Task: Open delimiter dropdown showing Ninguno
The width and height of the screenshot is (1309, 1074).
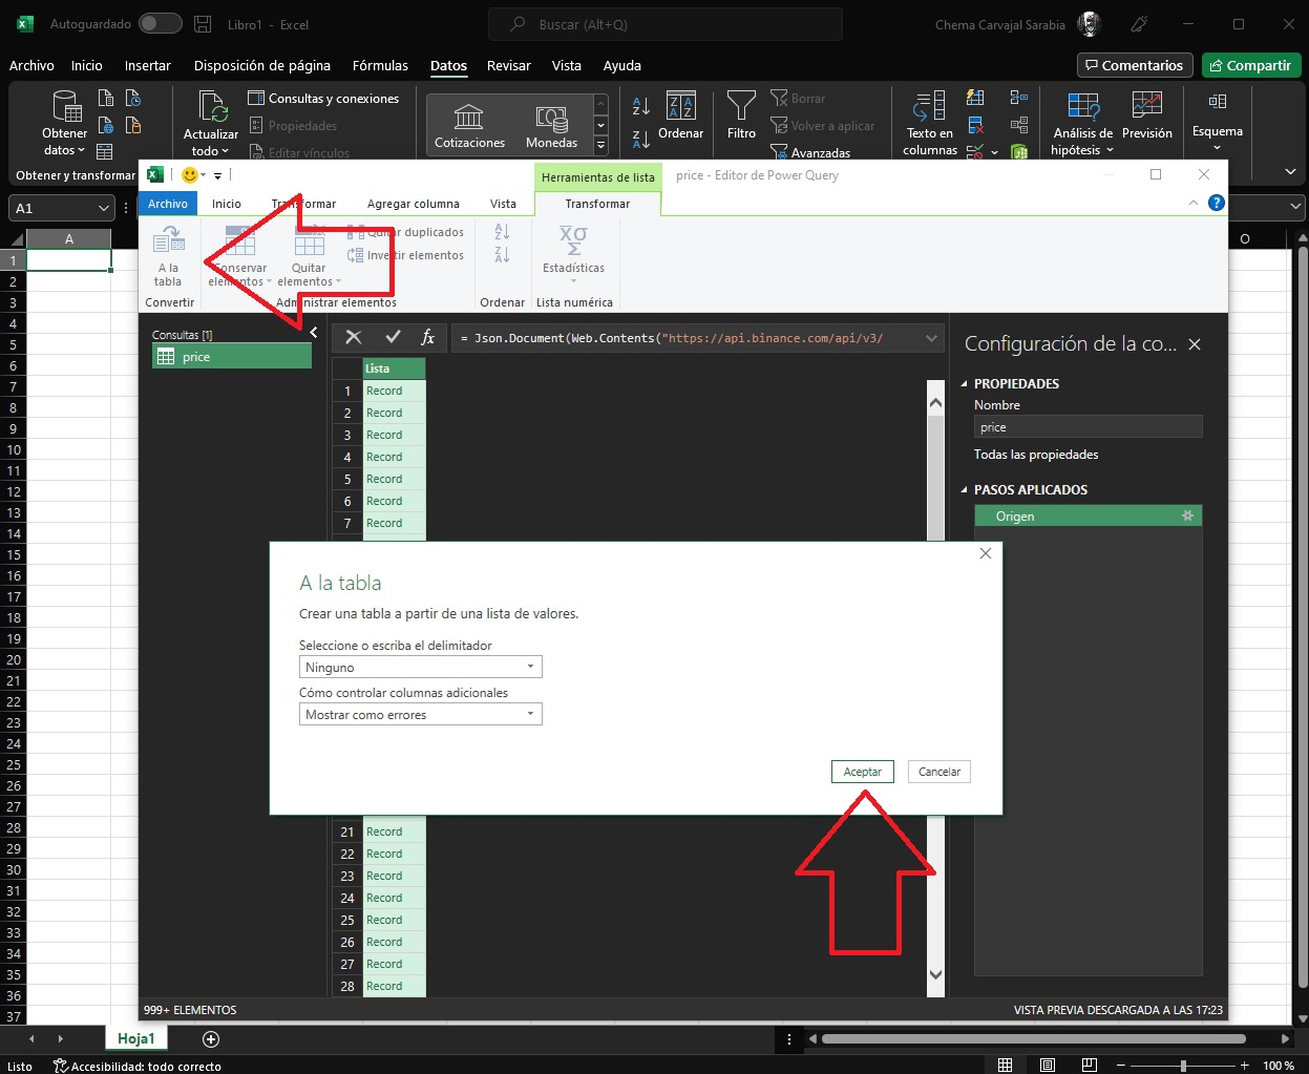Action: point(421,667)
